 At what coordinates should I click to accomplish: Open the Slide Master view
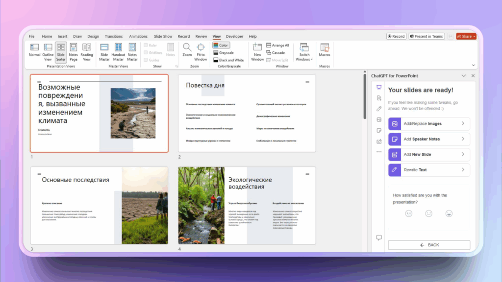(x=104, y=50)
